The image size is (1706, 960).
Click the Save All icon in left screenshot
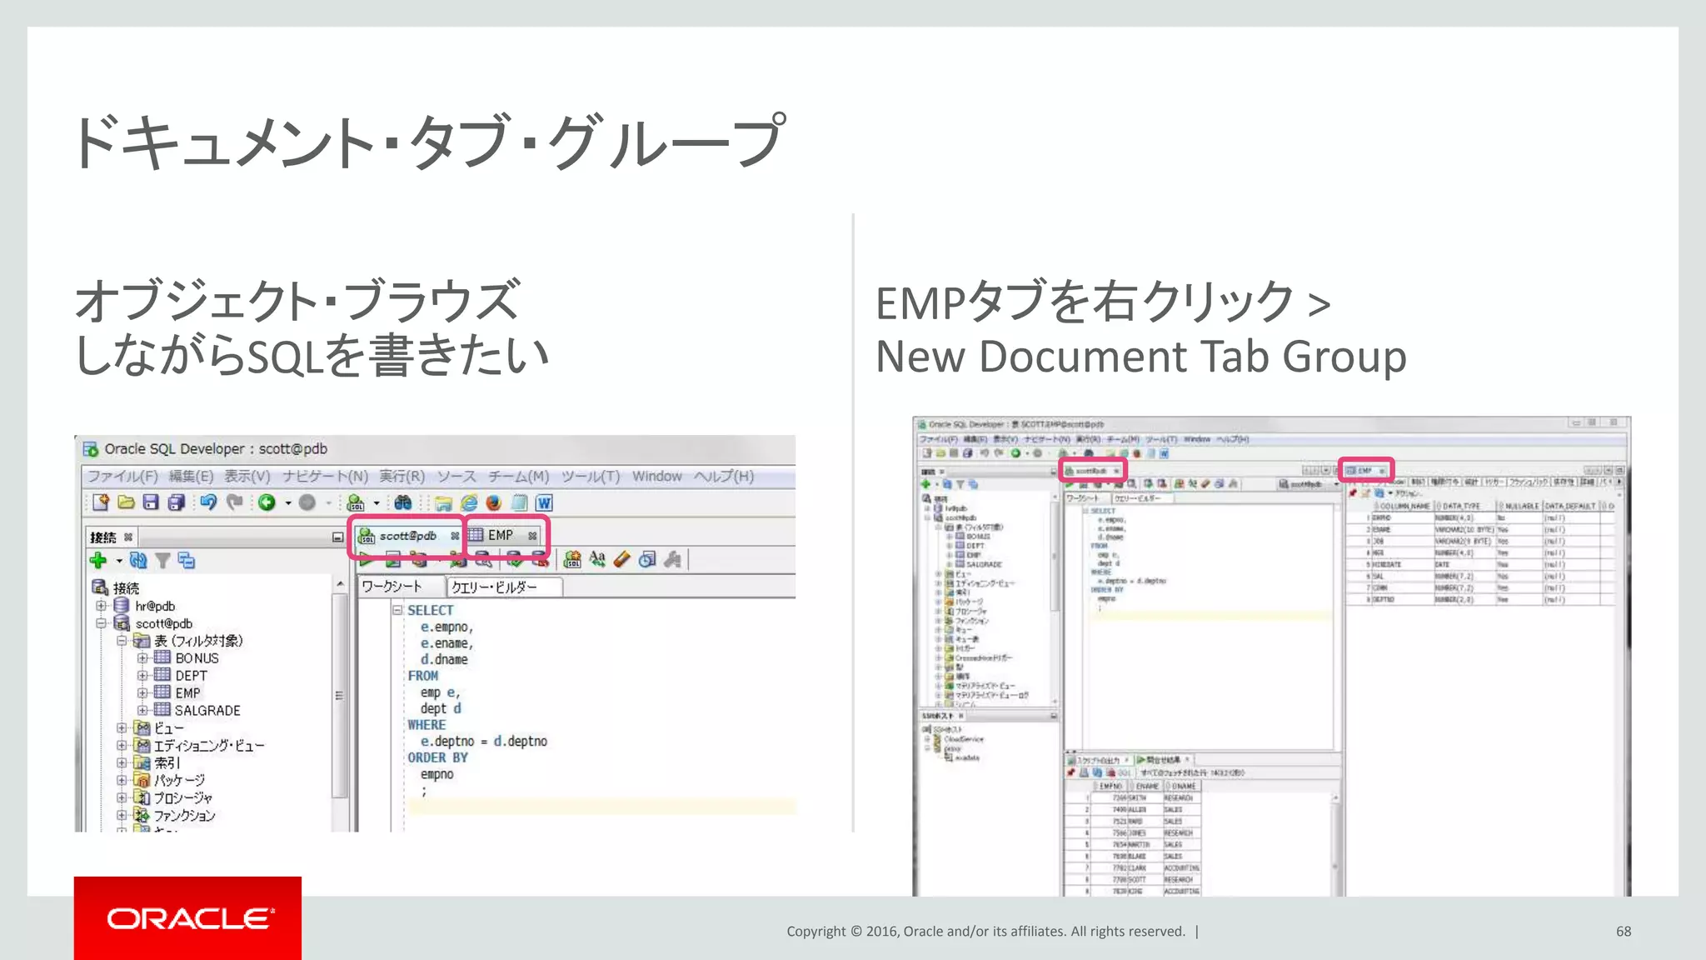pos(176,502)
